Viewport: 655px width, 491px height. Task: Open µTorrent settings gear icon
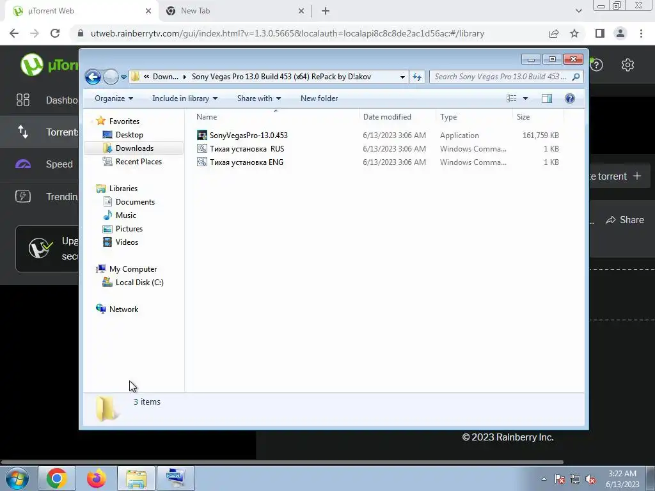[x=627, y=65]
